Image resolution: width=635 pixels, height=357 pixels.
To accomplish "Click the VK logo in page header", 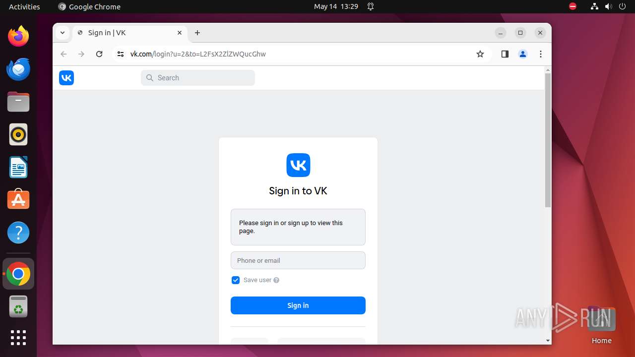I will [x=66, y=78].
